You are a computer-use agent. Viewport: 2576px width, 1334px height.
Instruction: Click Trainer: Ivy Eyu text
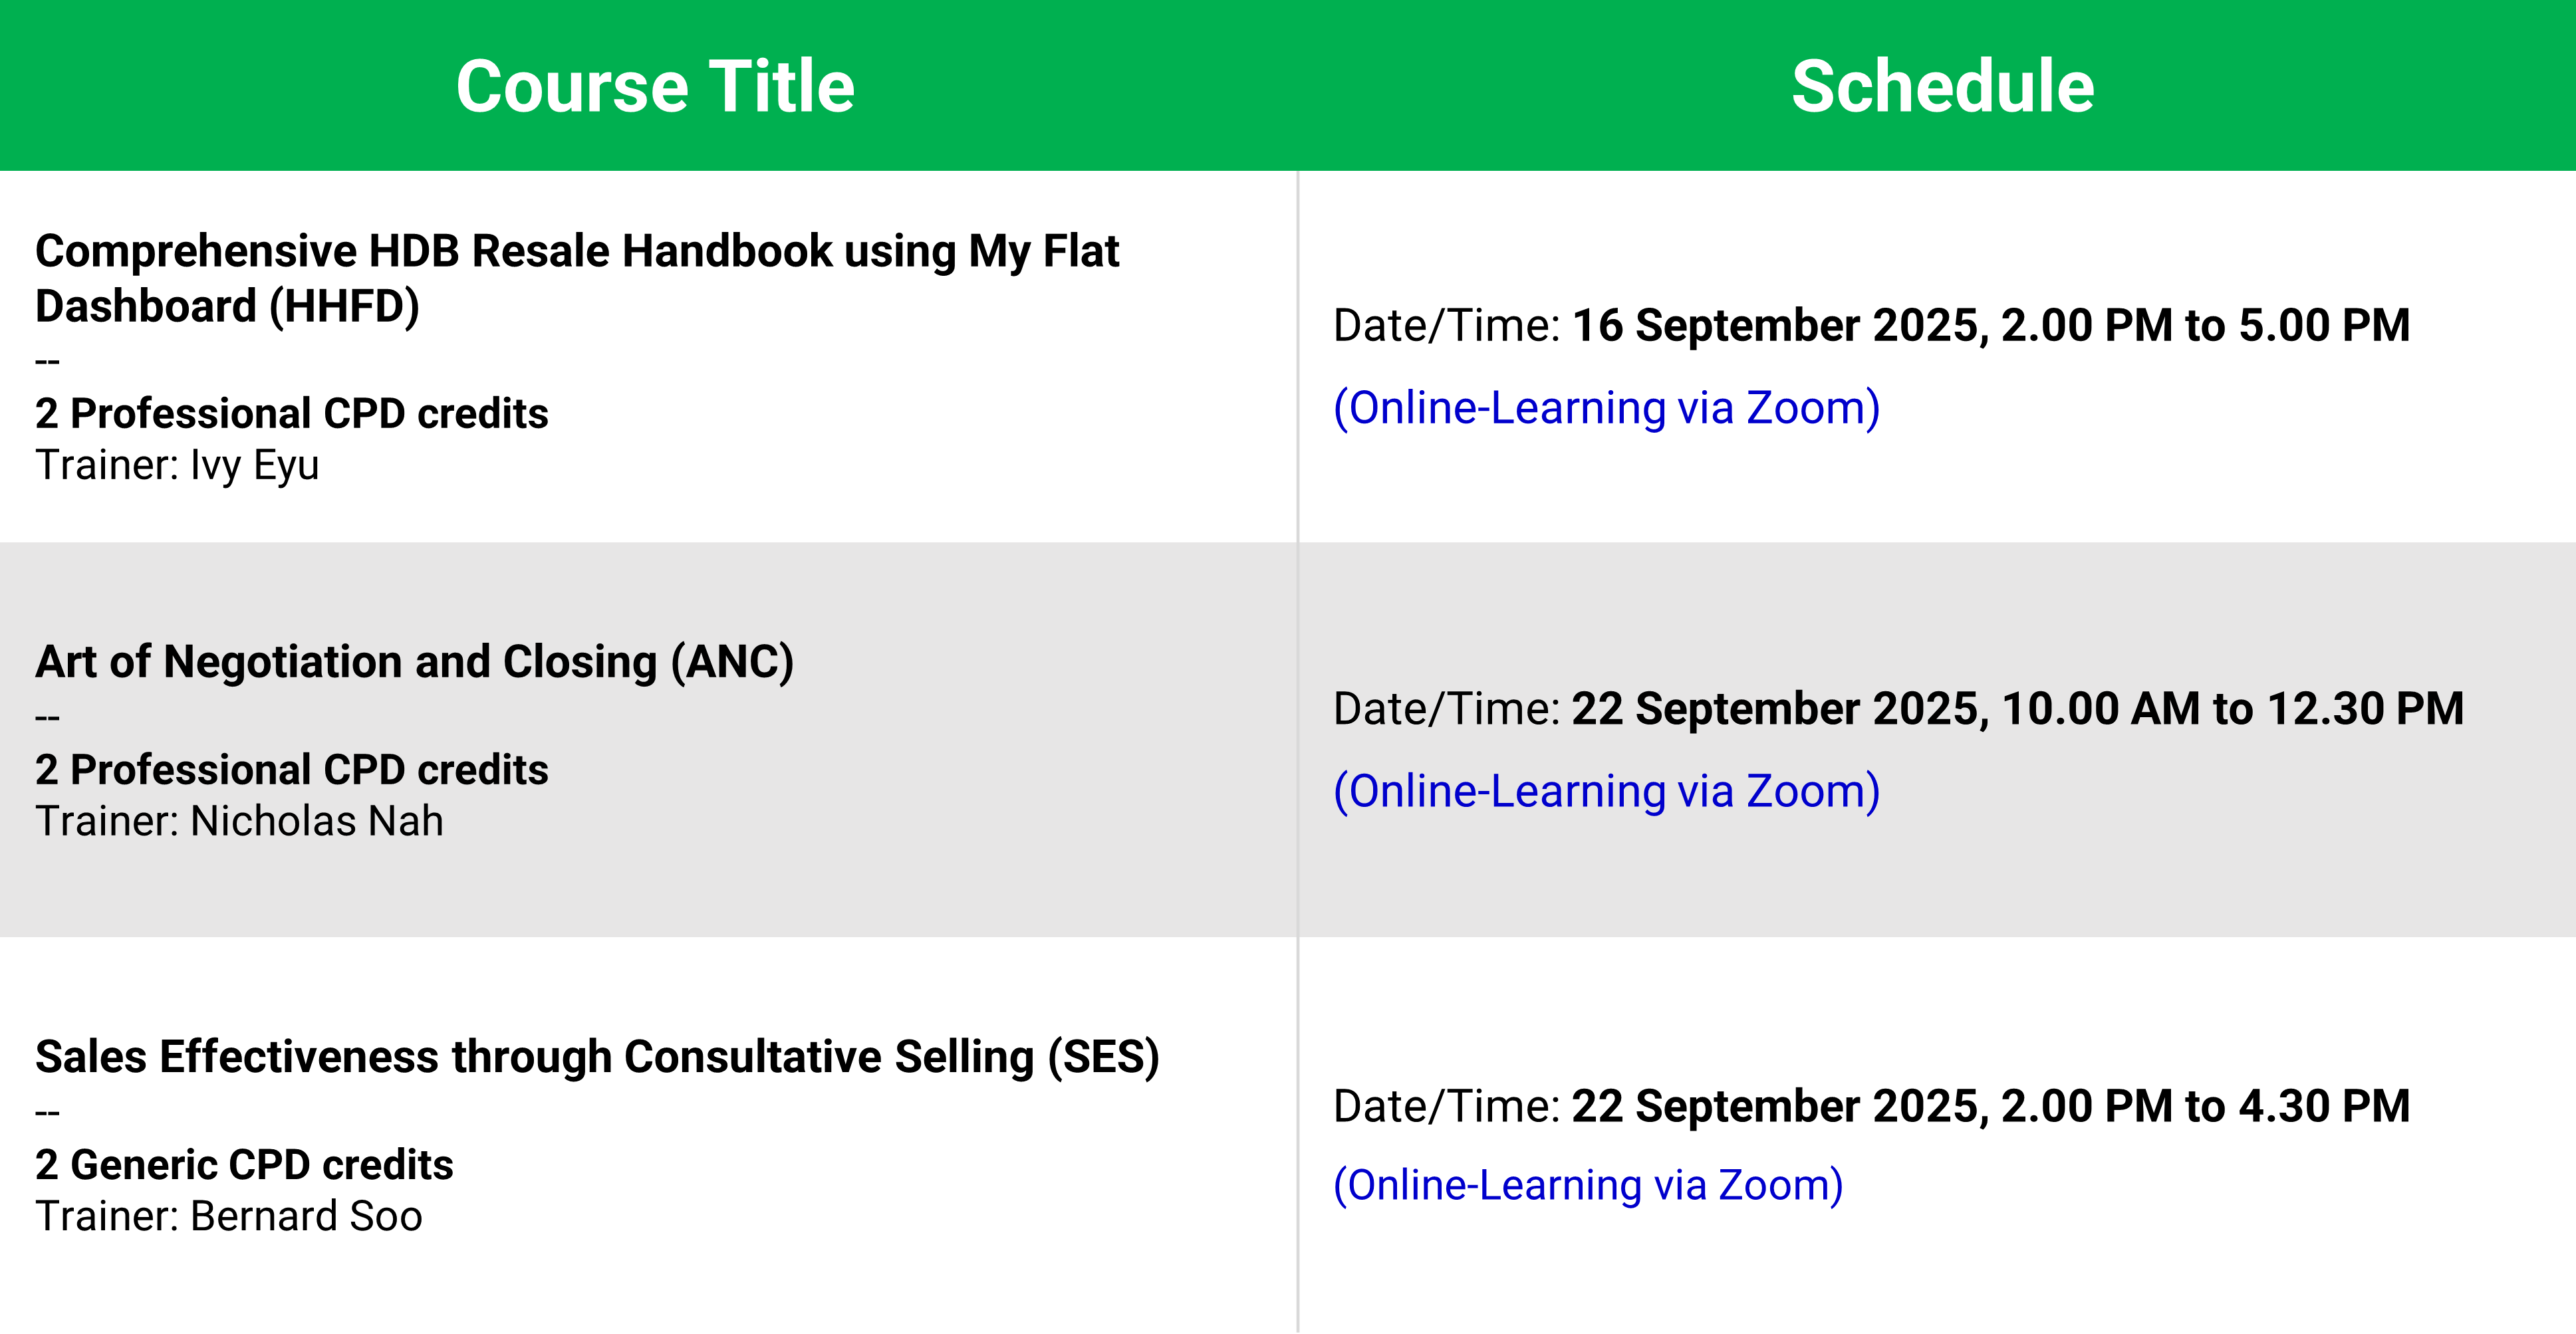(177, 466)
